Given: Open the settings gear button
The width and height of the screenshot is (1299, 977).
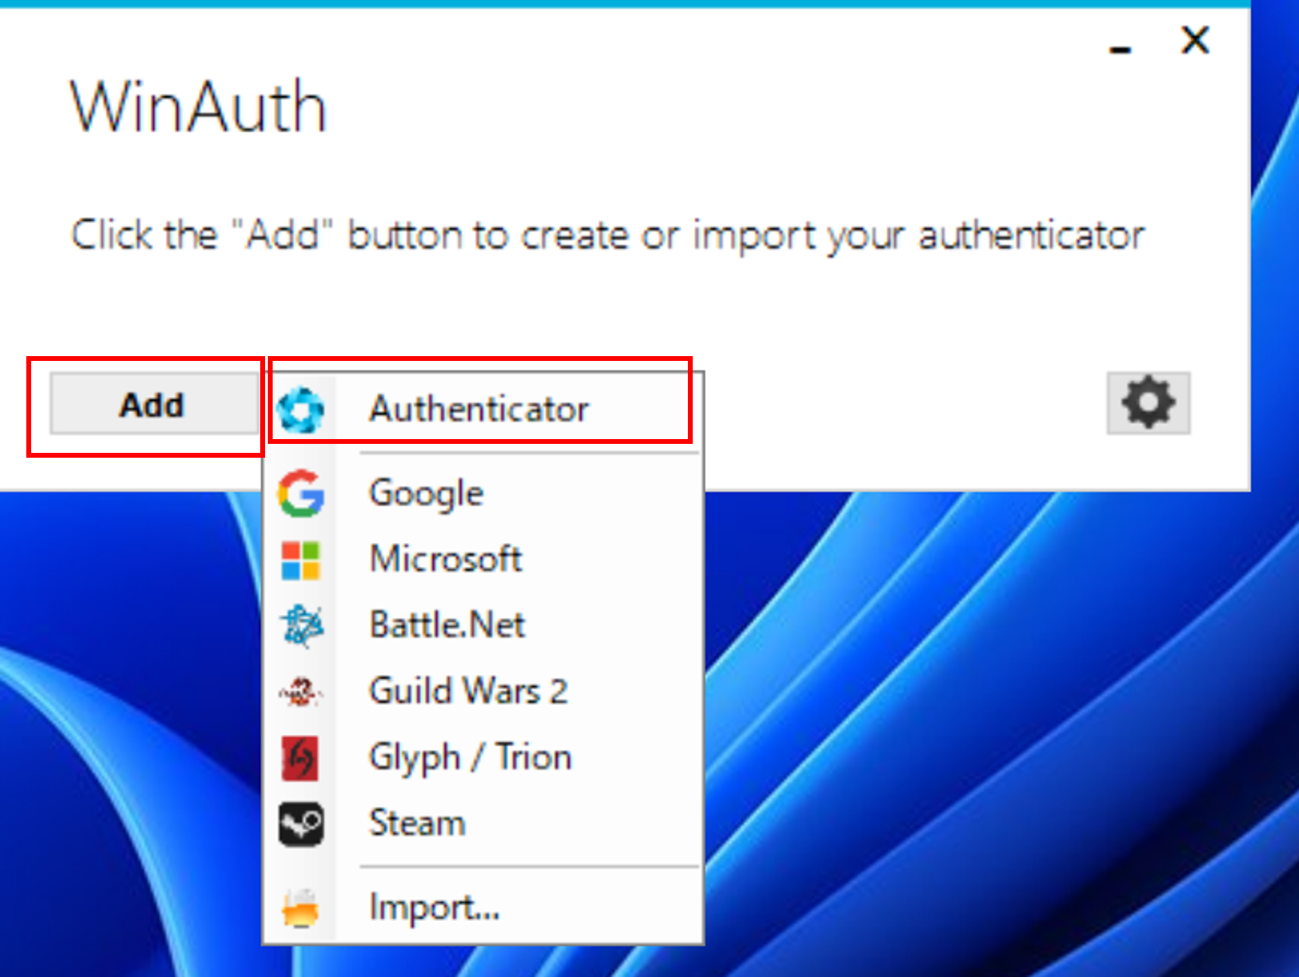Looking at the screenshot, I should (x=1148, y=402).
